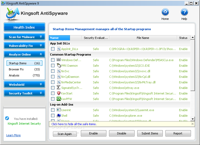Expand the Security Toolkit section
Viewport: 200px width, 145px height.
[x=24, y=93]
